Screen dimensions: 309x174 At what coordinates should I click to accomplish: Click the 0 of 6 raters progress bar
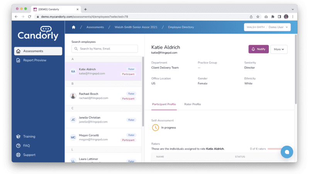pos(275,149)
